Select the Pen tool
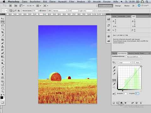 [3, 67]
